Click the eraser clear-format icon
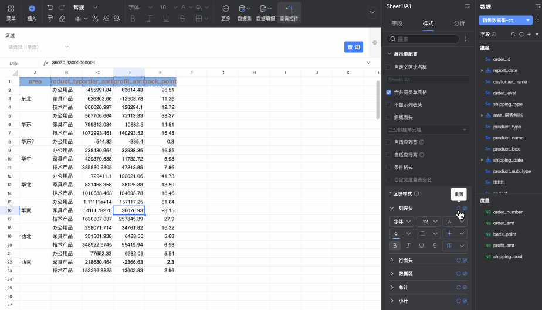 (x=62, y=19)
